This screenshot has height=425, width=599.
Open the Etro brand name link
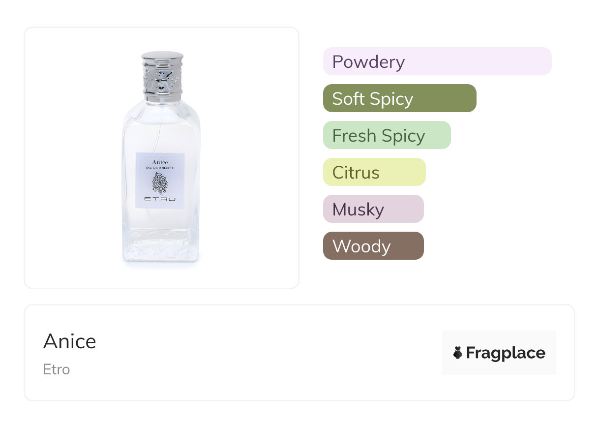pyautogui.click(x=57, y=369)
